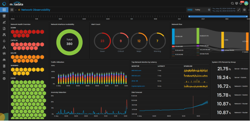
Task: Click the h83.hb3.com monitor link
Action: click(136, 70)
